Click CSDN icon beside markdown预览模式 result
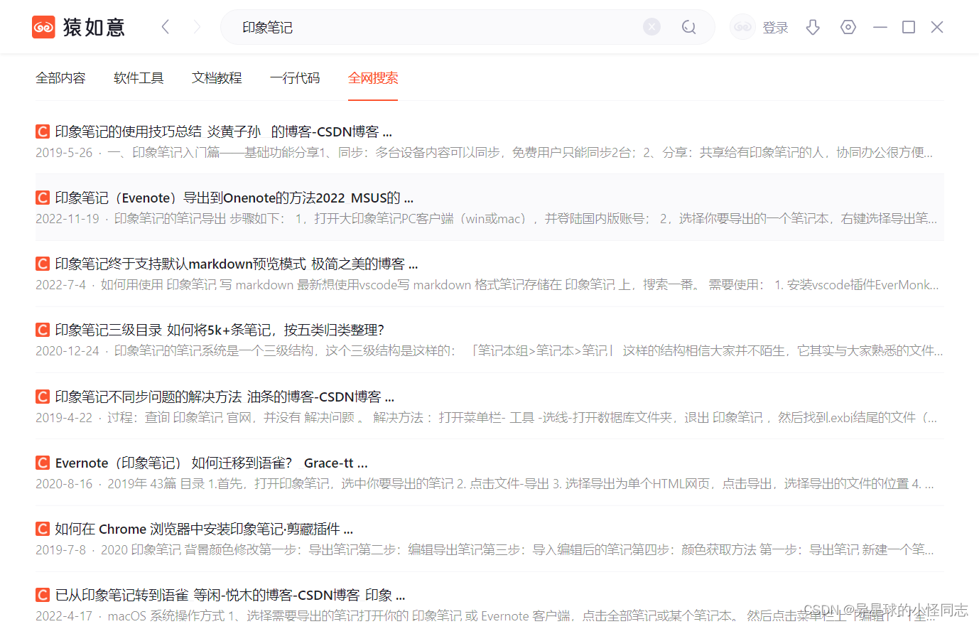979x624 pixels. click(43, 264)
